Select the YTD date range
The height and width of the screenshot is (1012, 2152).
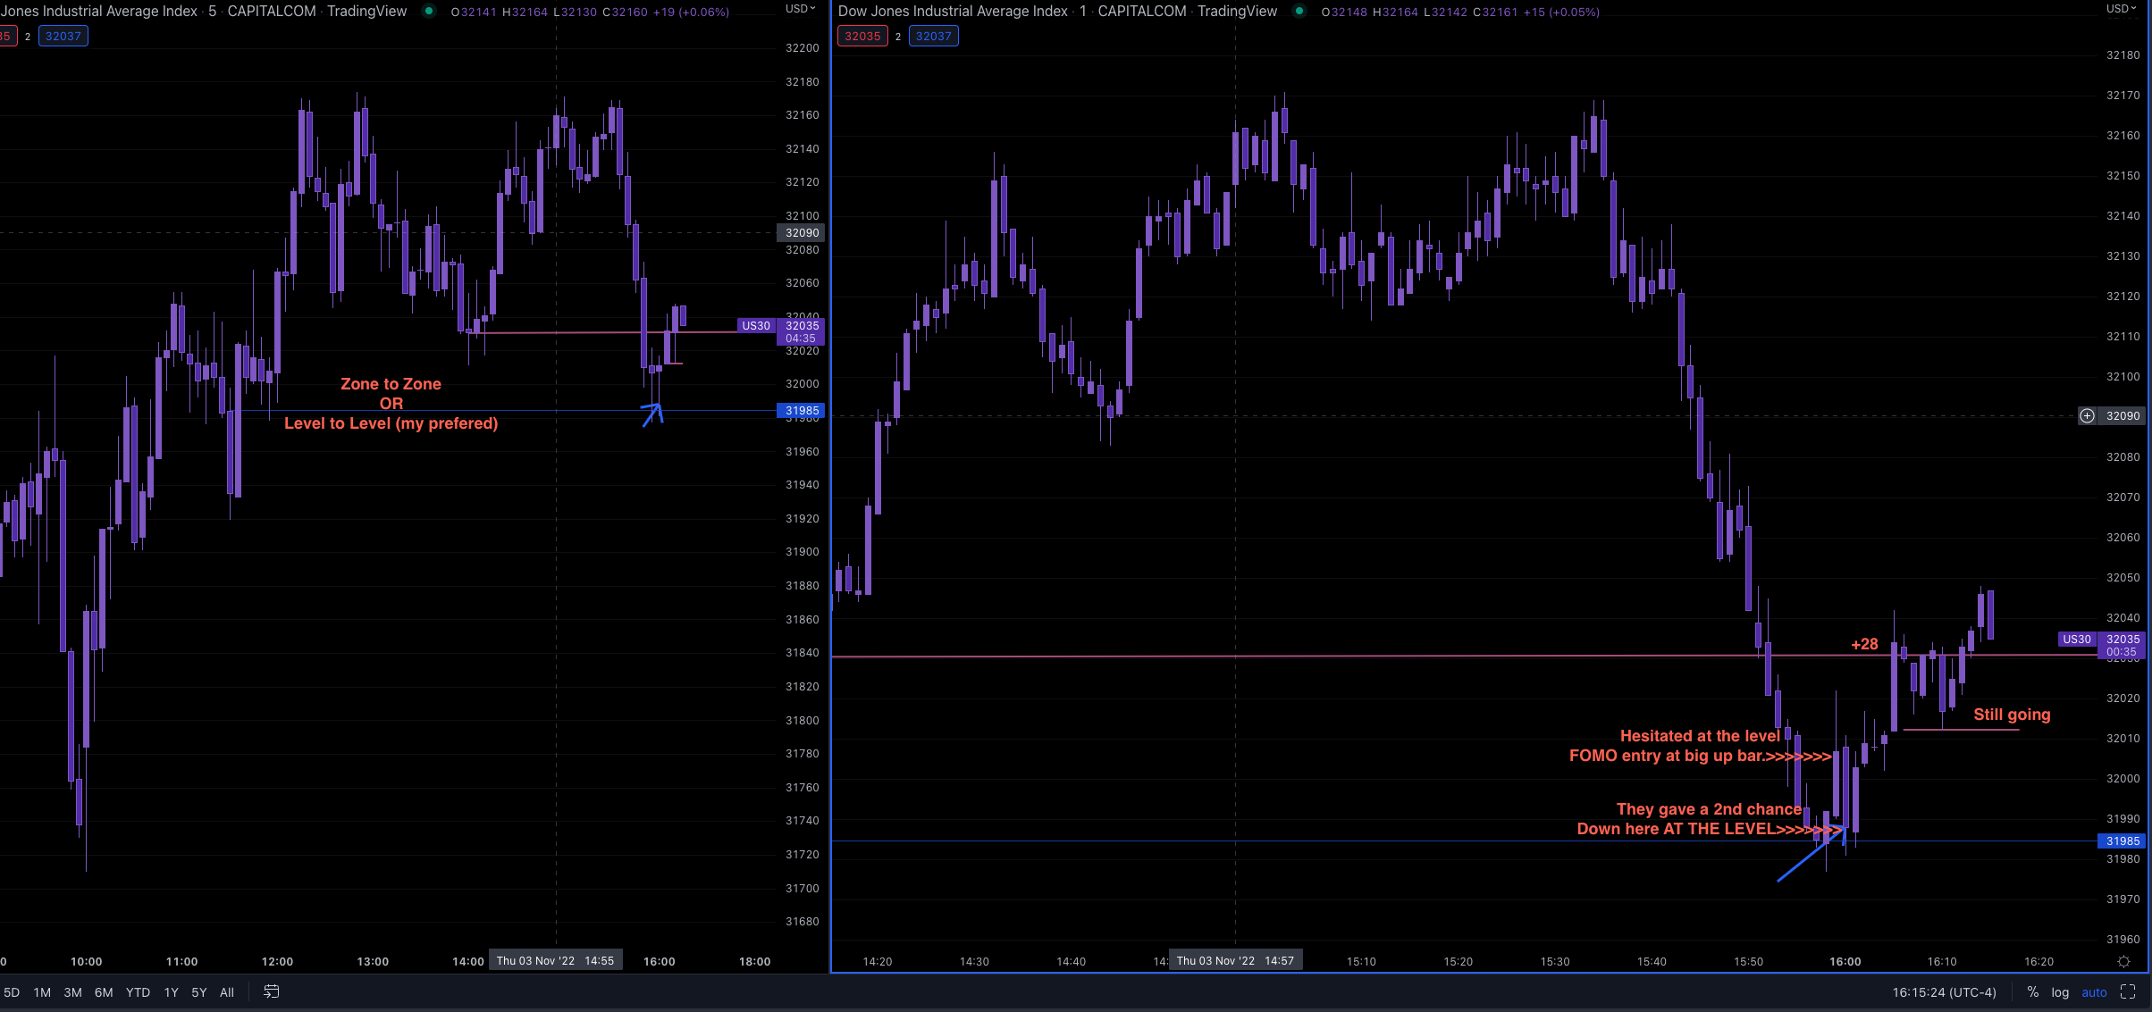[138, 991]
